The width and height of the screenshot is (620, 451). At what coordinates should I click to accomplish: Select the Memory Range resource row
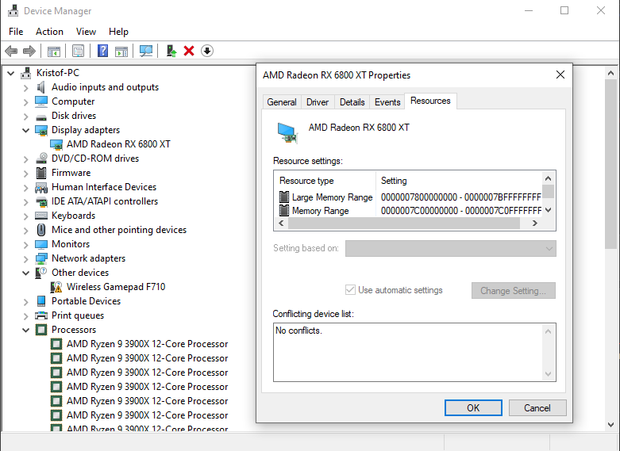pos(410,211)
